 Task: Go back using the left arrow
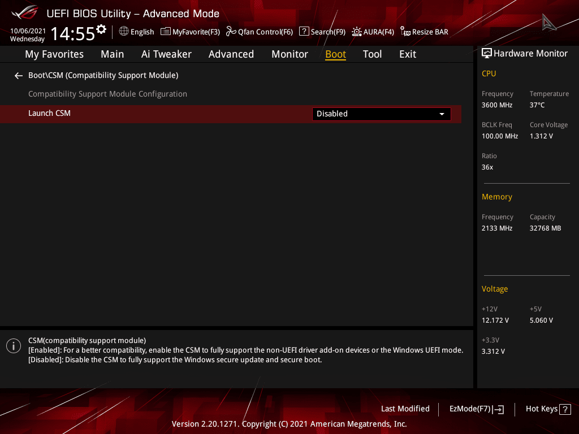pyautogui.click(x=19, y=76)
